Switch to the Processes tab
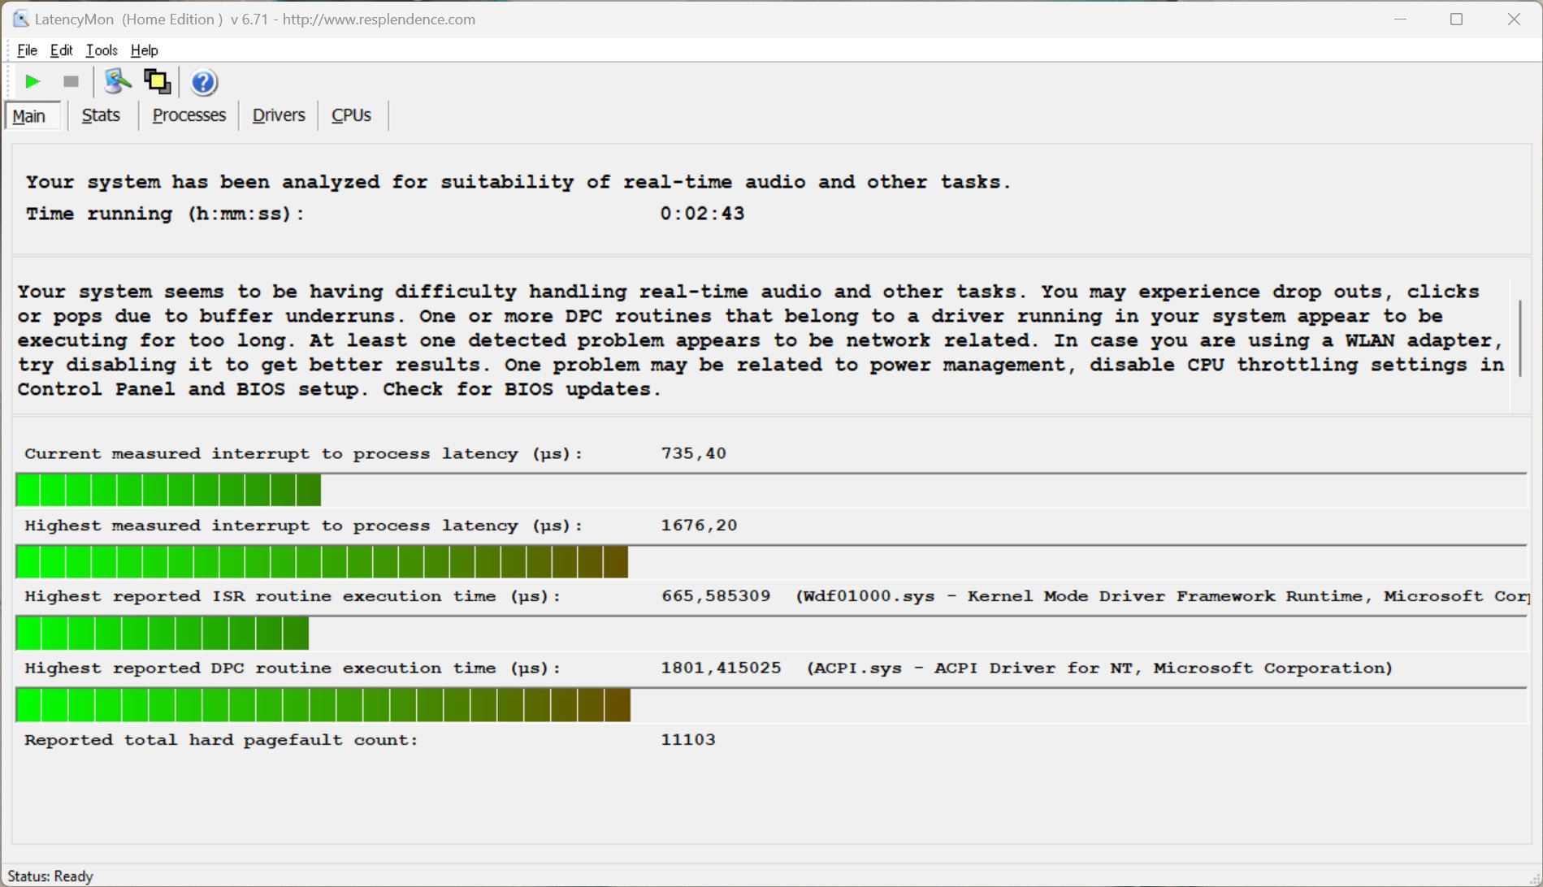Screen dimensions: 1543x887 coord(189,115)
